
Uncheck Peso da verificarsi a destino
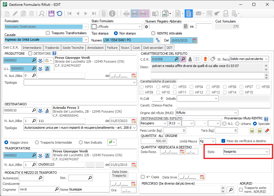pyautogui.click(x=223, y=141)
